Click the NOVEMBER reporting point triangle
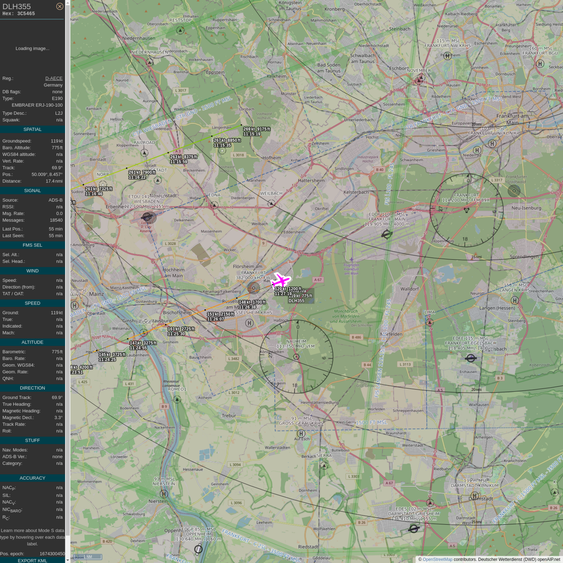Viewport: 563px width, 563px height. pyautogui.click(x=420, y=79)
